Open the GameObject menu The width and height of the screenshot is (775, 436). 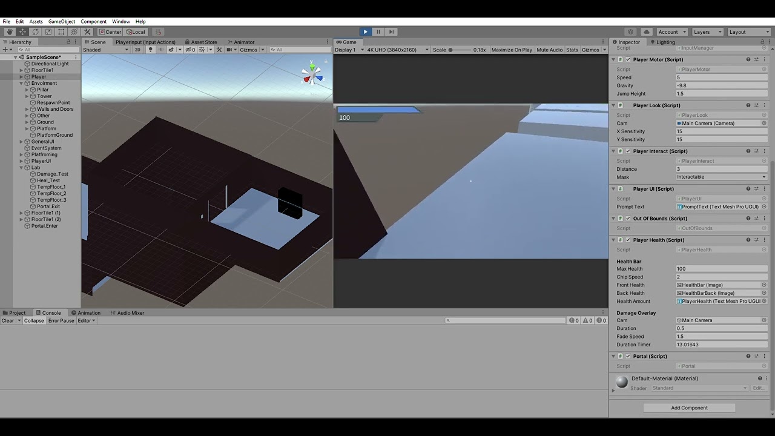[x=61, y=21]
